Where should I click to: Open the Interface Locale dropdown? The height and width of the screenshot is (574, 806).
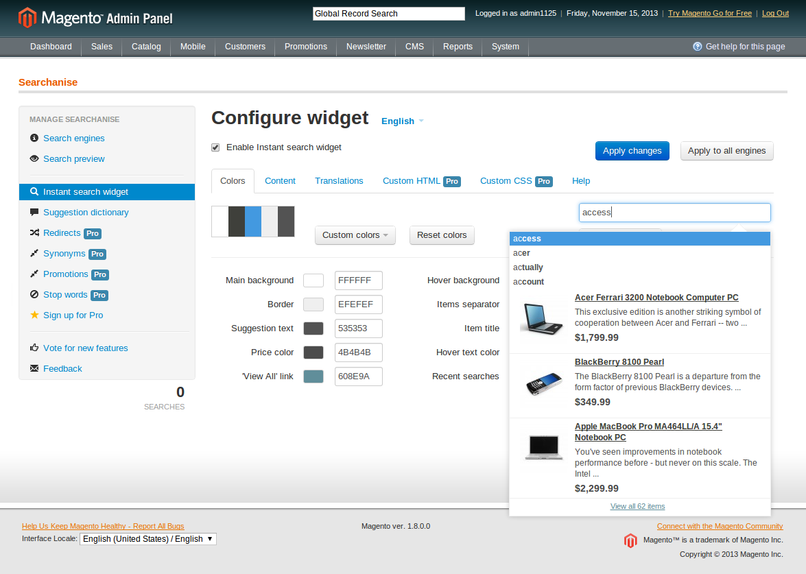point(148,538)
